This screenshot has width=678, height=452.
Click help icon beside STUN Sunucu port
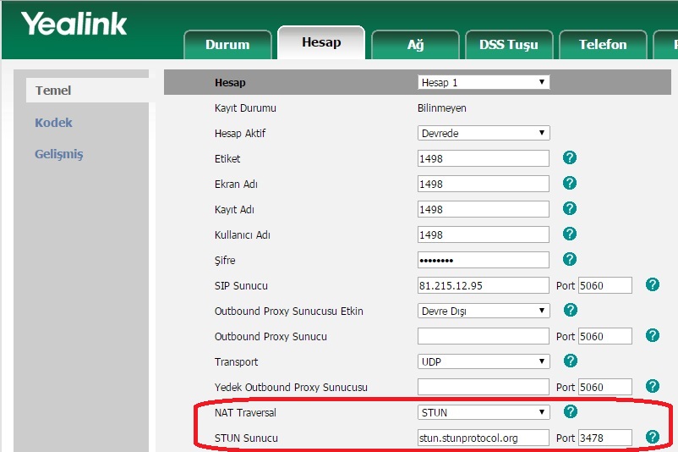tap(652, 437)
